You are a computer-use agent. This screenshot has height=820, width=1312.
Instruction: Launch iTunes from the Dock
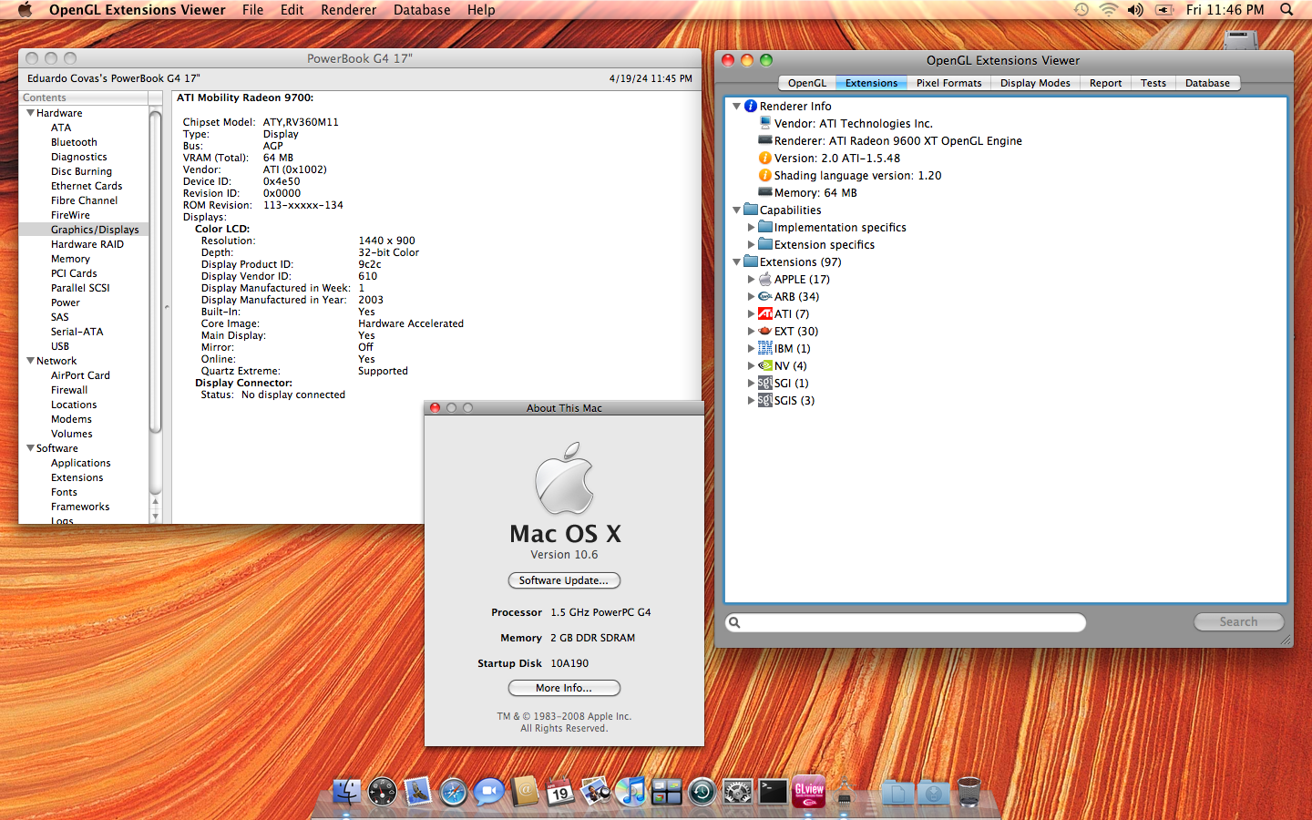630,791
